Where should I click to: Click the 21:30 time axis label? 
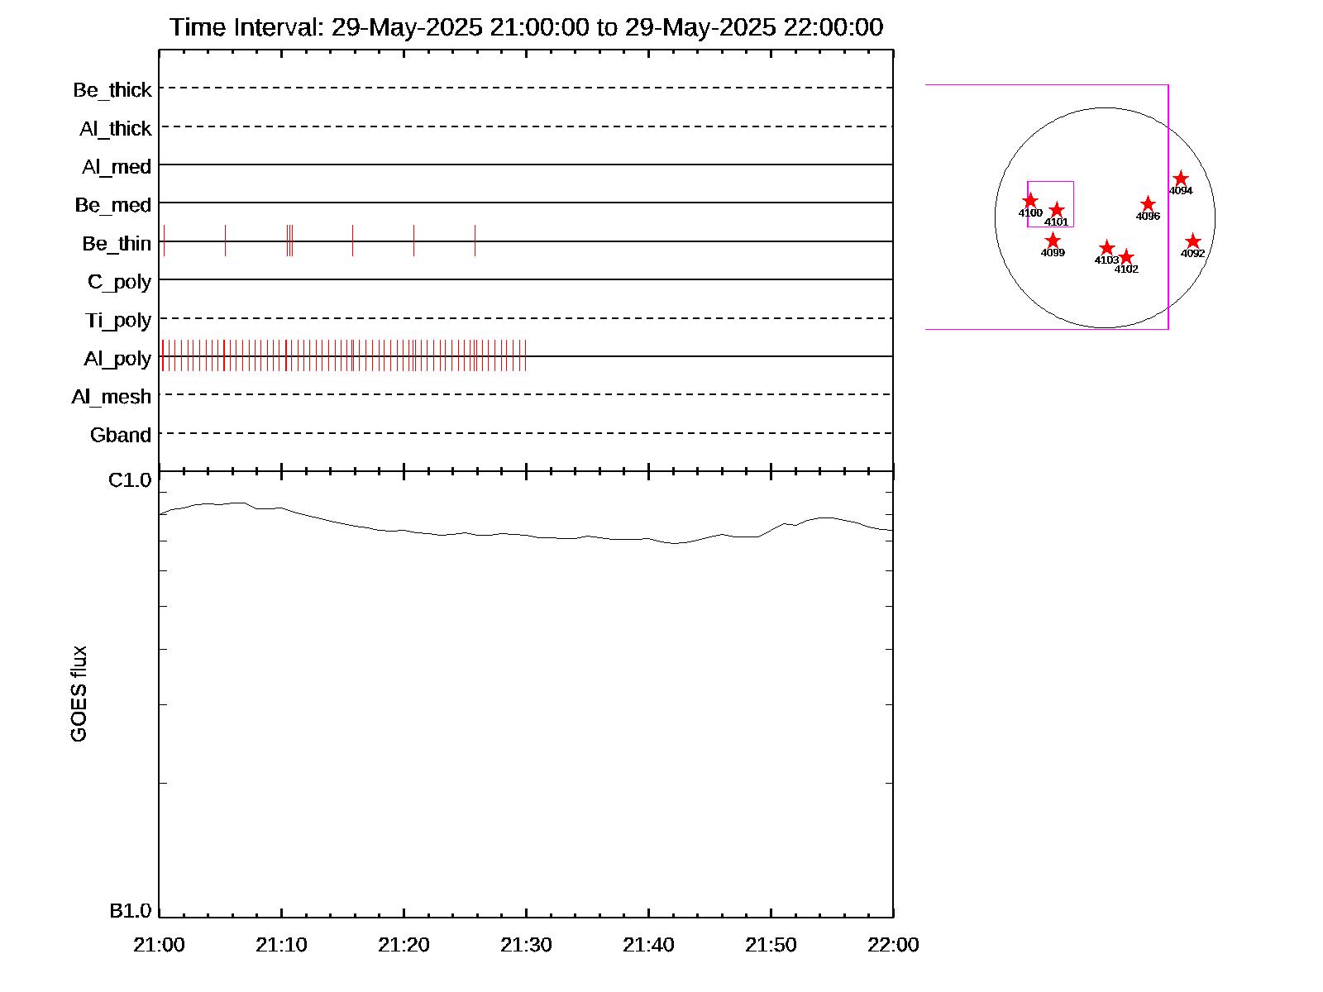point(526,945)
